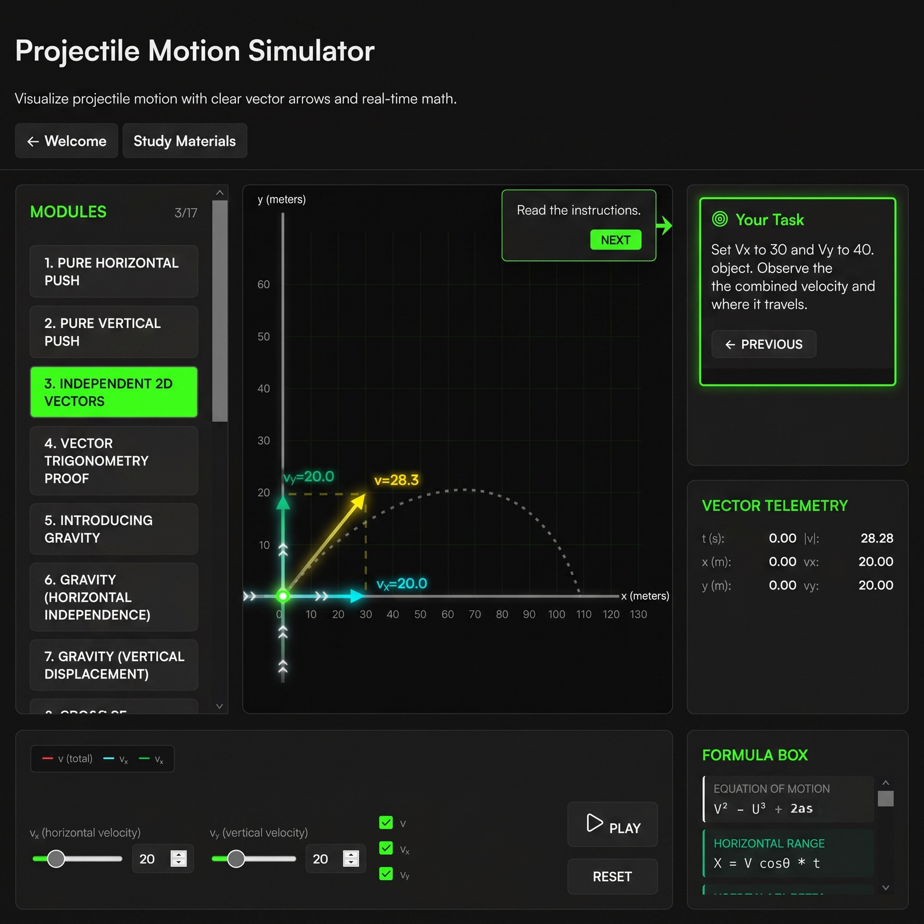Click the horizontal velocity number field
924x924 pixels.
click(x=162, y=859)
